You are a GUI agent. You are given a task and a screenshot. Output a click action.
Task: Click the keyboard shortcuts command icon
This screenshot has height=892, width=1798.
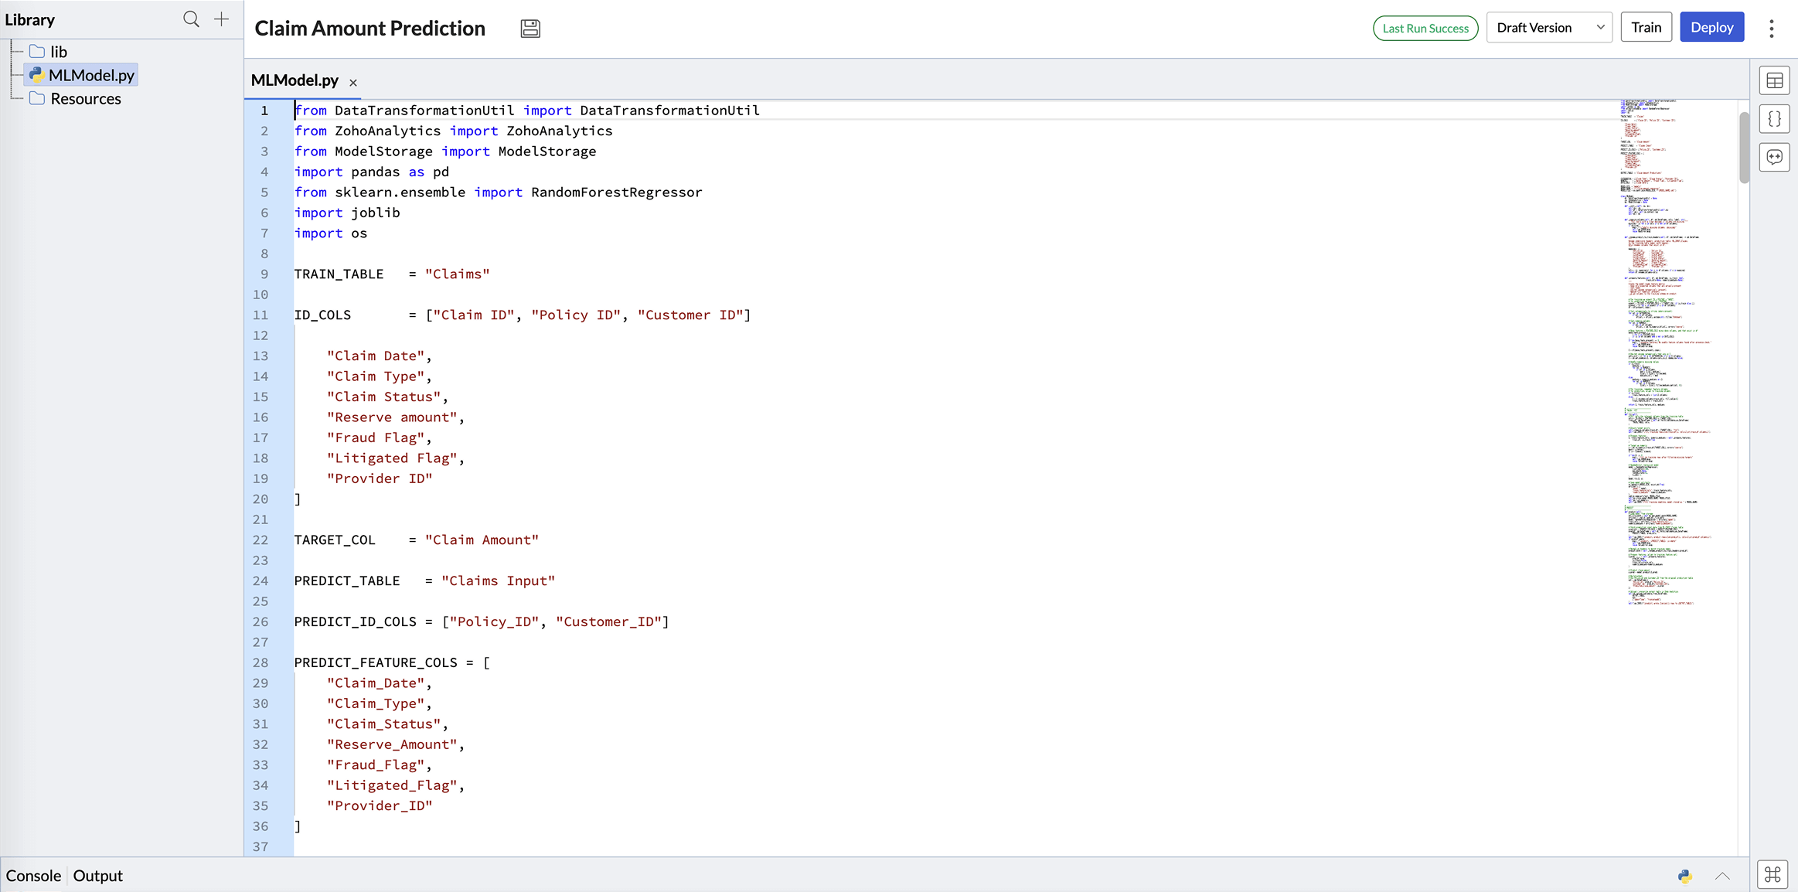(1772, 875)
